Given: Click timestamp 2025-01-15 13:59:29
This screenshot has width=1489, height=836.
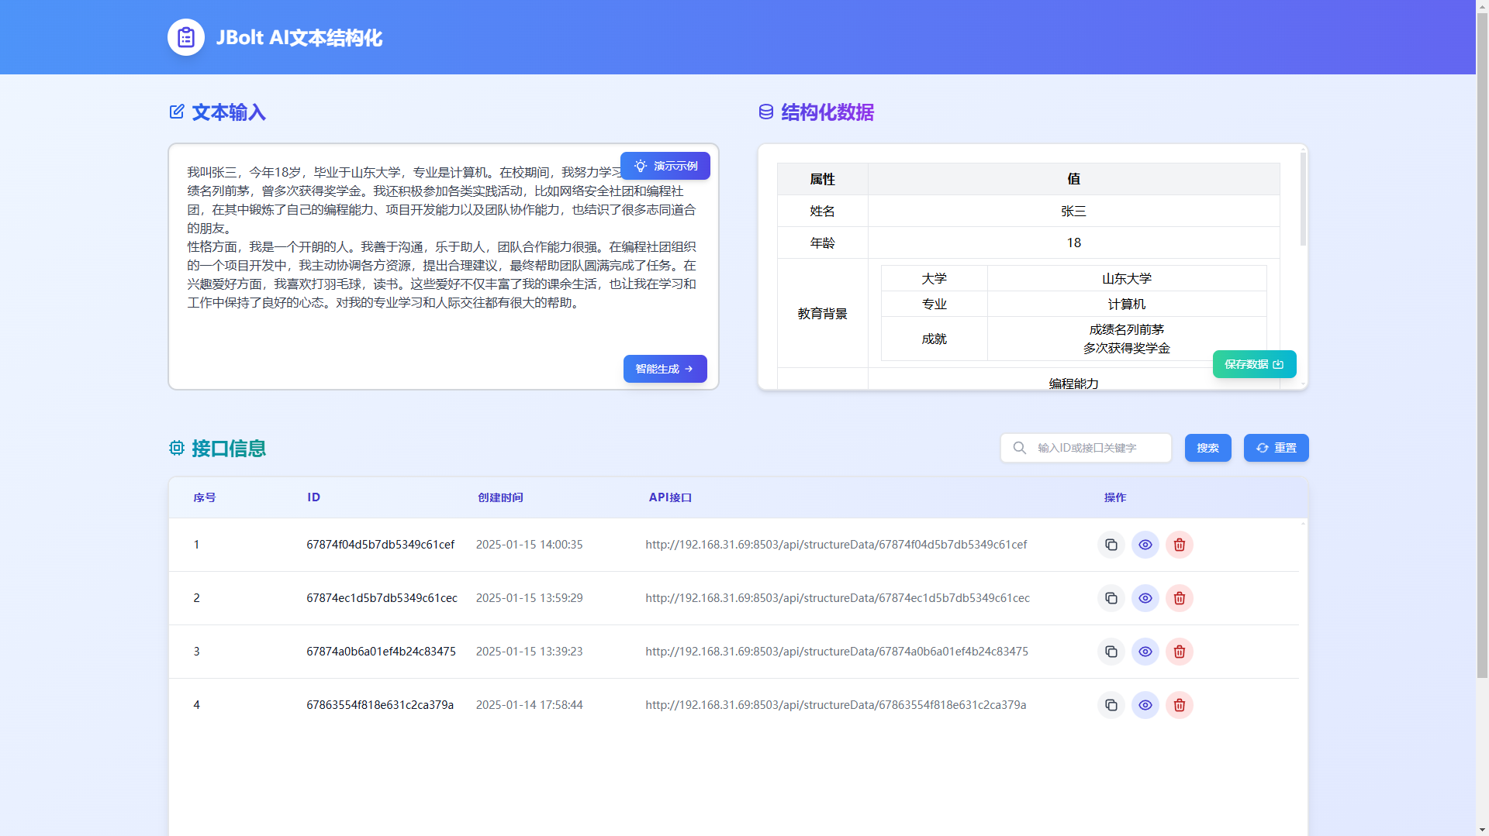Looking at the screenshot, I should click(x=529, y=598).
